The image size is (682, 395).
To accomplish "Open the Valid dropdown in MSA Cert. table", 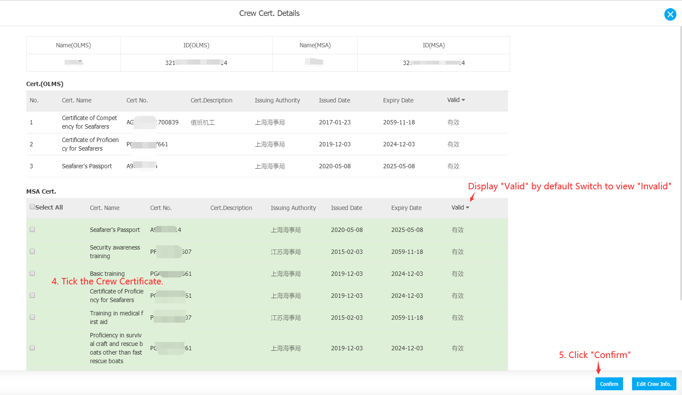I will [460, 207].
